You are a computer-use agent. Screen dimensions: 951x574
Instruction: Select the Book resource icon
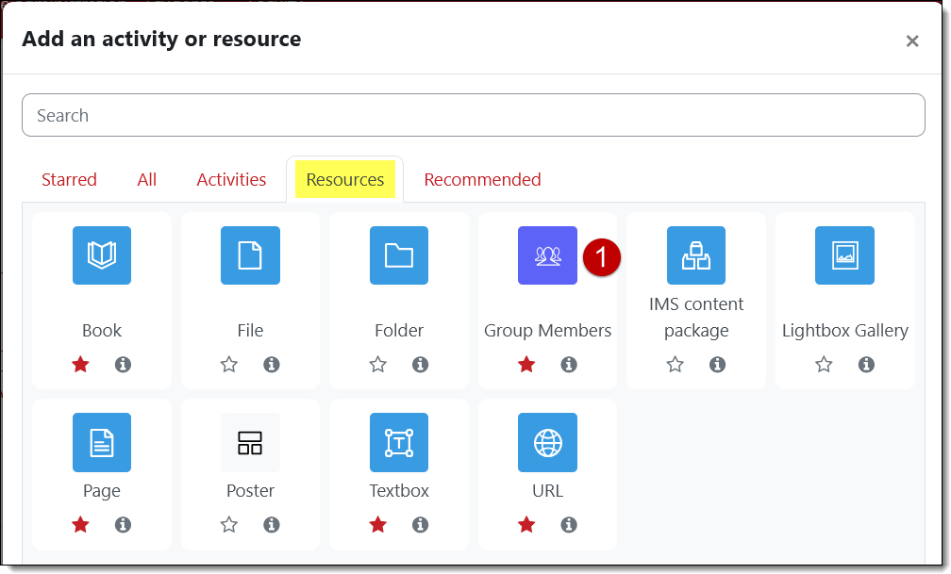coord(102,255)
